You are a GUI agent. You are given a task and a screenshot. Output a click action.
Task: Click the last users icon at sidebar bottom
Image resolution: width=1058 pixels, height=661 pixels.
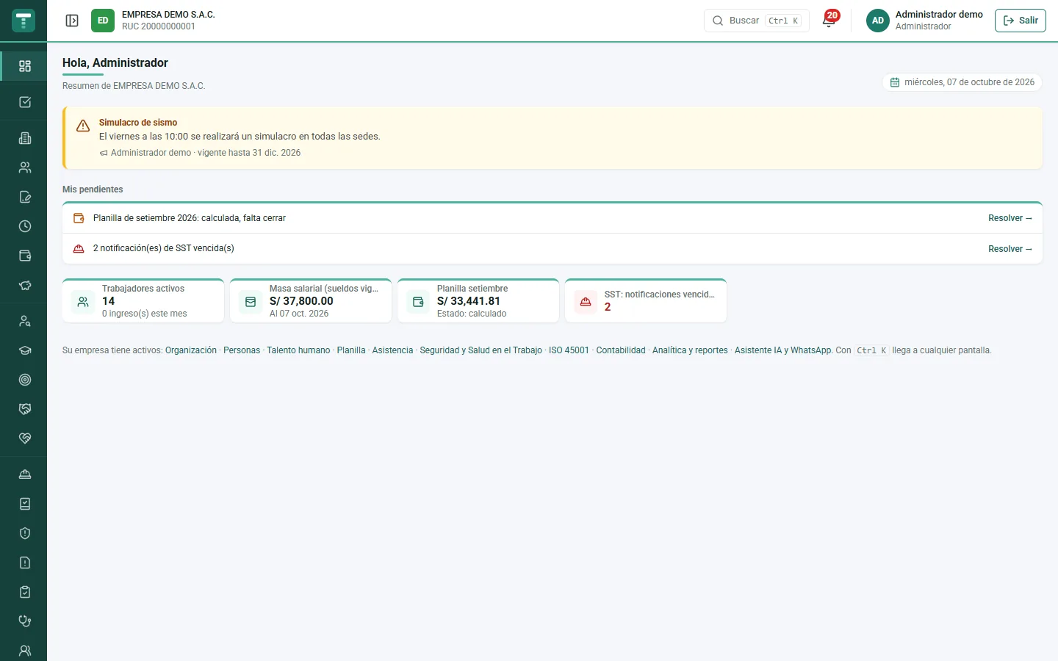25,651
